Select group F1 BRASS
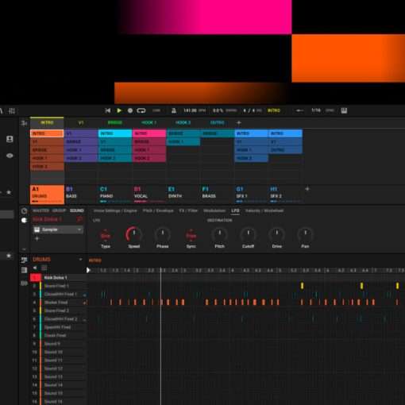The height and width of the screenshot is (405, 405). (x=218, y=195)
